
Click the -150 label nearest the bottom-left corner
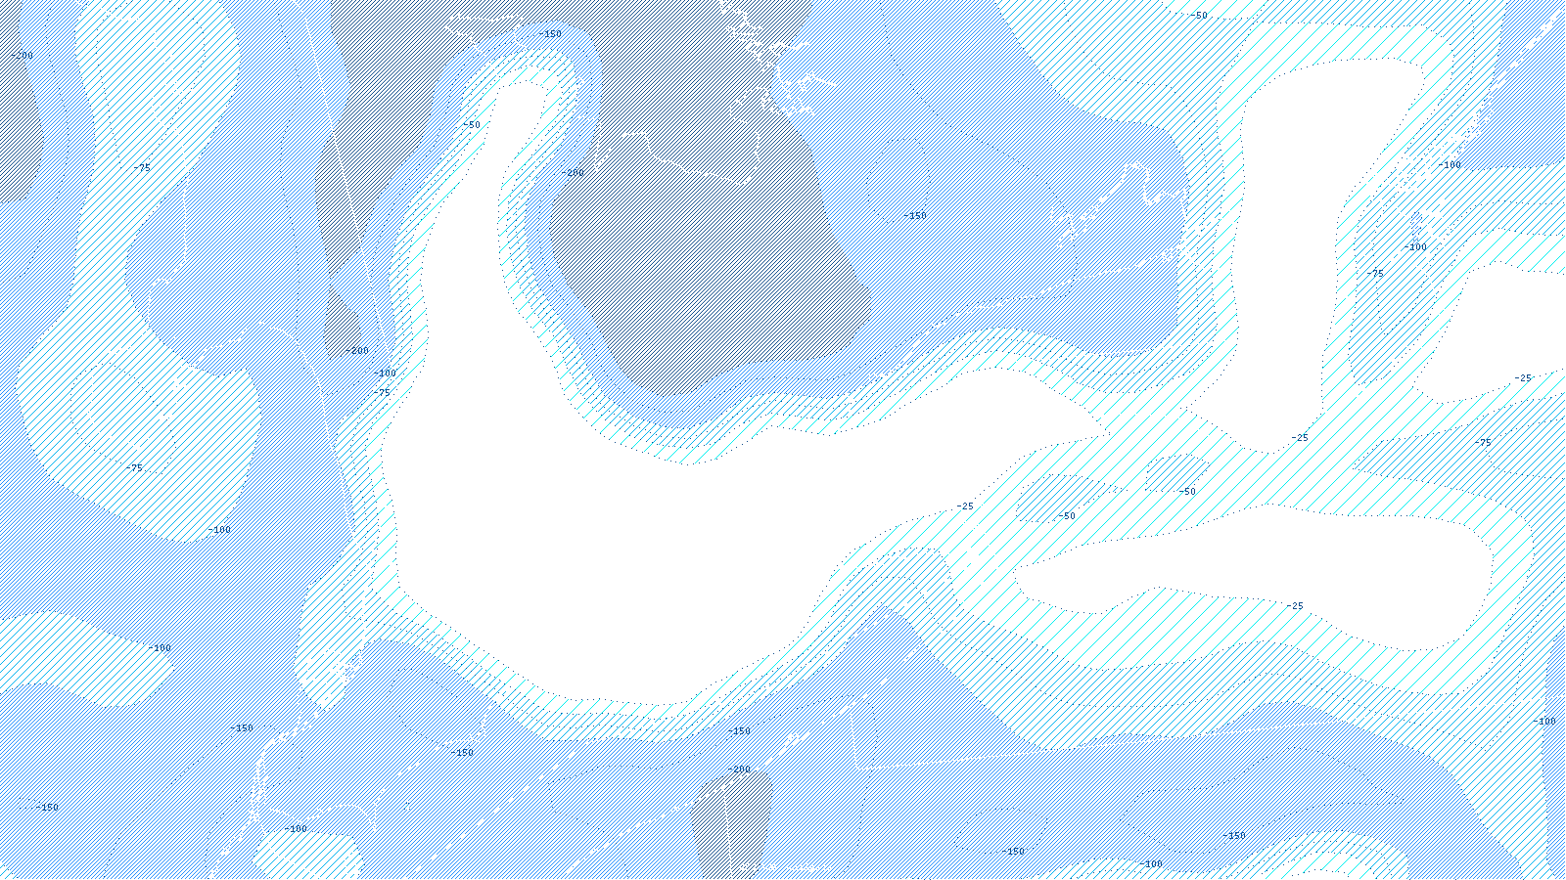pos(47,808)
